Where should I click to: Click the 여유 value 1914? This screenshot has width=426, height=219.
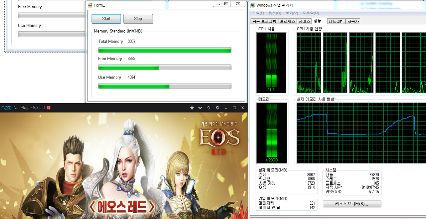tap(311, 187)
